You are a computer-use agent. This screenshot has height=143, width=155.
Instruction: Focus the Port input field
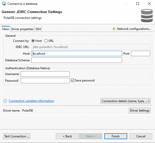pyautogui.click(x=140, y=54)
